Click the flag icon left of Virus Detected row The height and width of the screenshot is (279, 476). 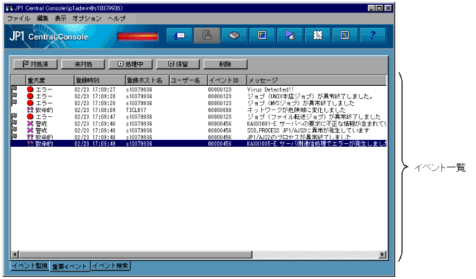click(14, 89)
